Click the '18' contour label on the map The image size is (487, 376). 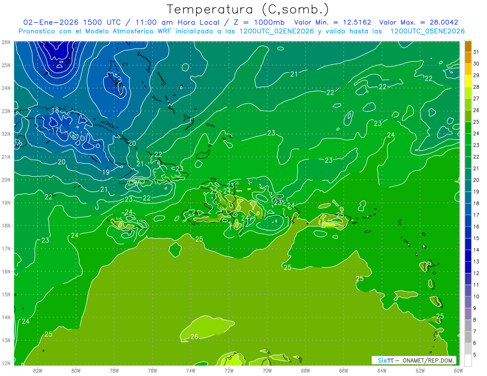coord(56,110)
